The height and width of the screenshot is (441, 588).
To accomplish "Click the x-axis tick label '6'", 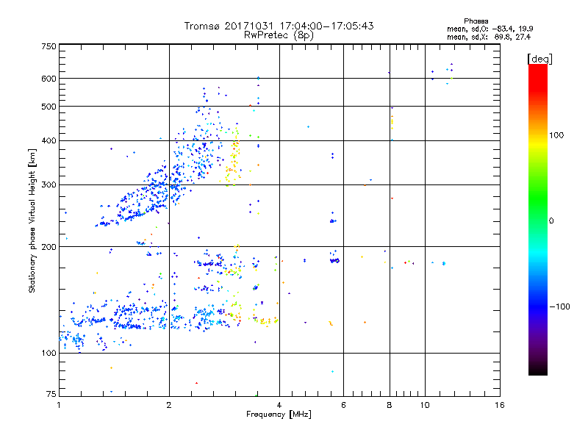I will 343,405.
